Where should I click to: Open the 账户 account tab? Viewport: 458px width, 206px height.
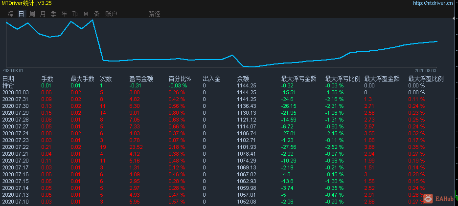click(111, 14)
